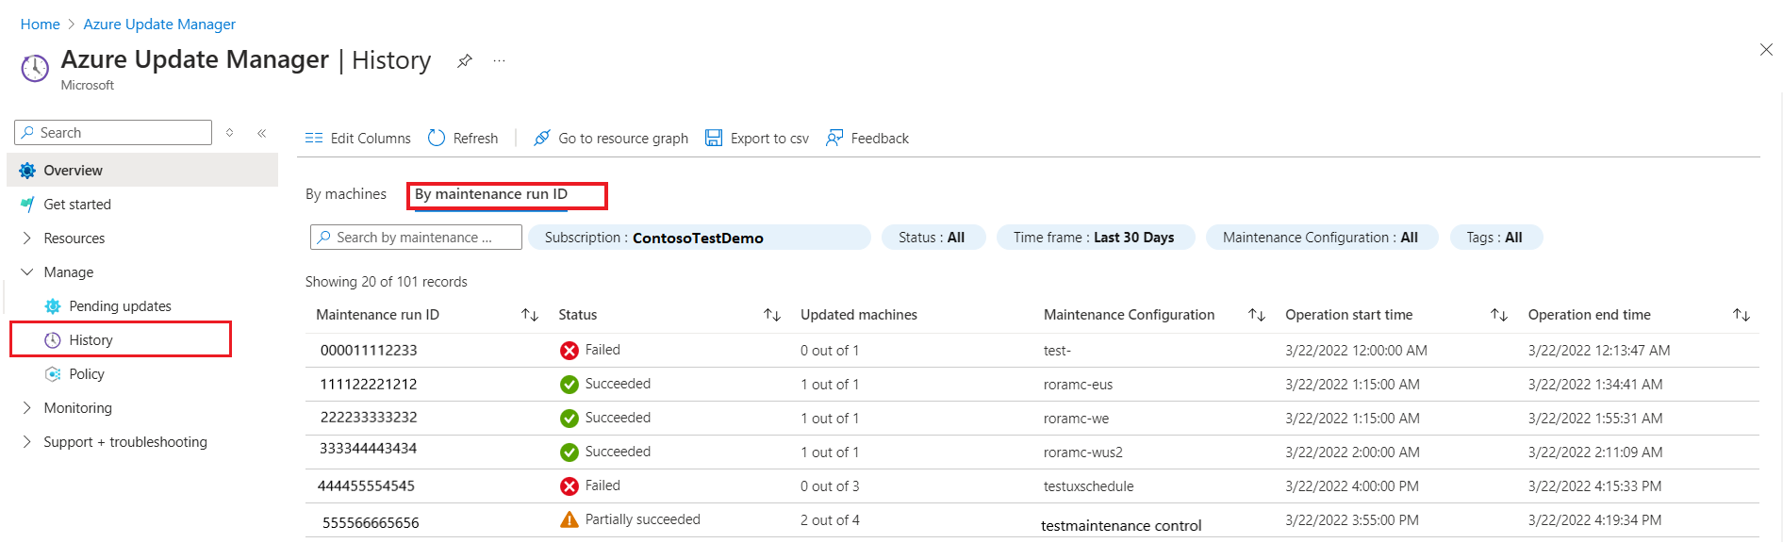Click the Overview gear icon in sidebar
This screenshot has width=1783, height=543.
click(x=27, y=171)
